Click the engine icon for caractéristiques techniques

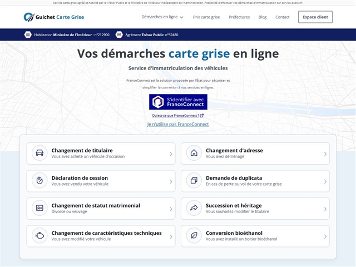[x=39, y=235]
